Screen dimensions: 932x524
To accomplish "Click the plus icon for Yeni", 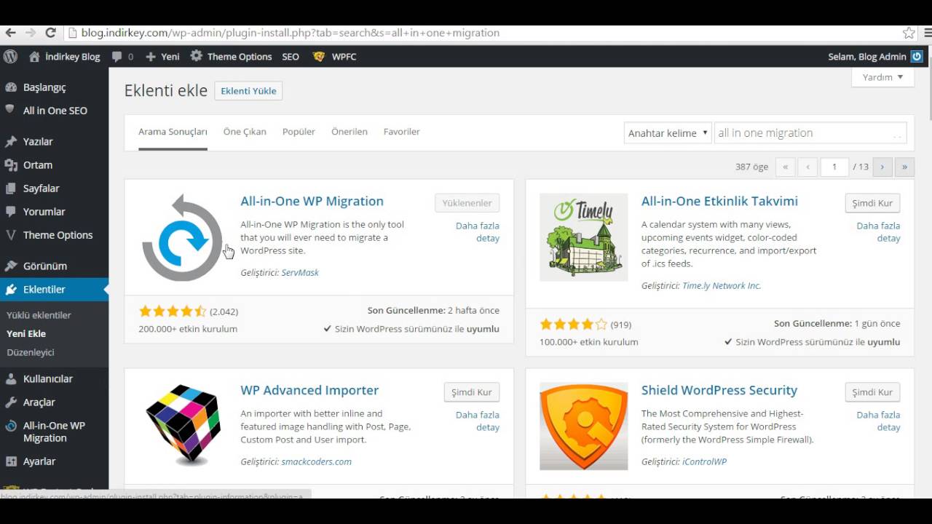I will (151, 57).
